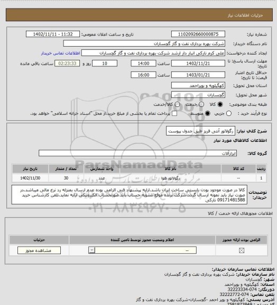Select the کالا/خدمت radio button
Viewport: 277px width, 305px height.
click(177, 104)
